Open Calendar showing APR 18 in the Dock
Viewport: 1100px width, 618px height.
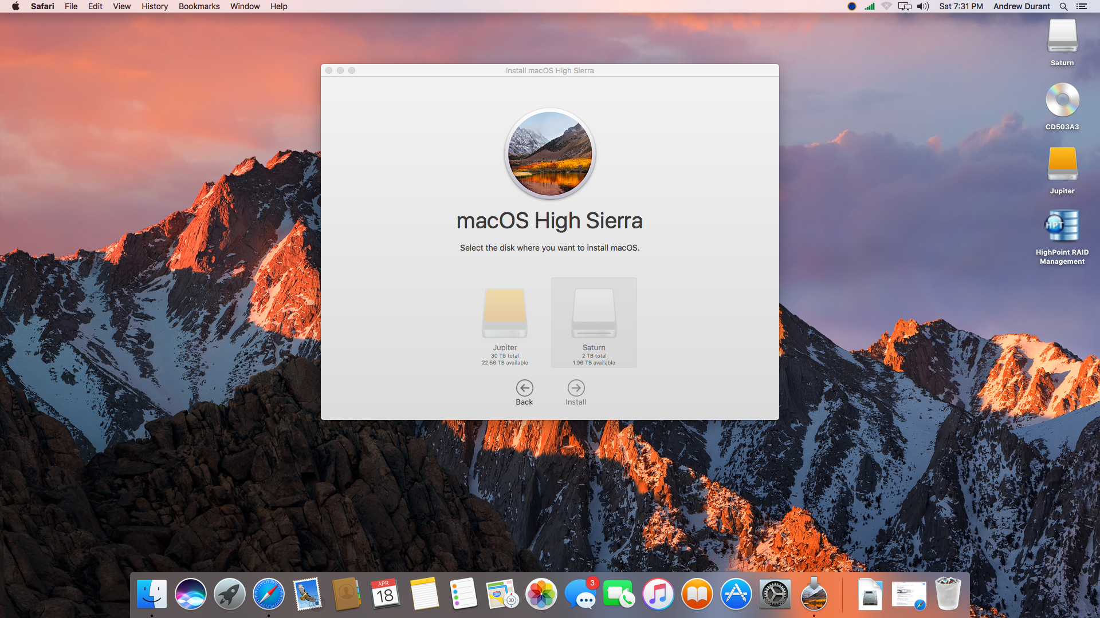pyautogui.click(x=386, y=594)
